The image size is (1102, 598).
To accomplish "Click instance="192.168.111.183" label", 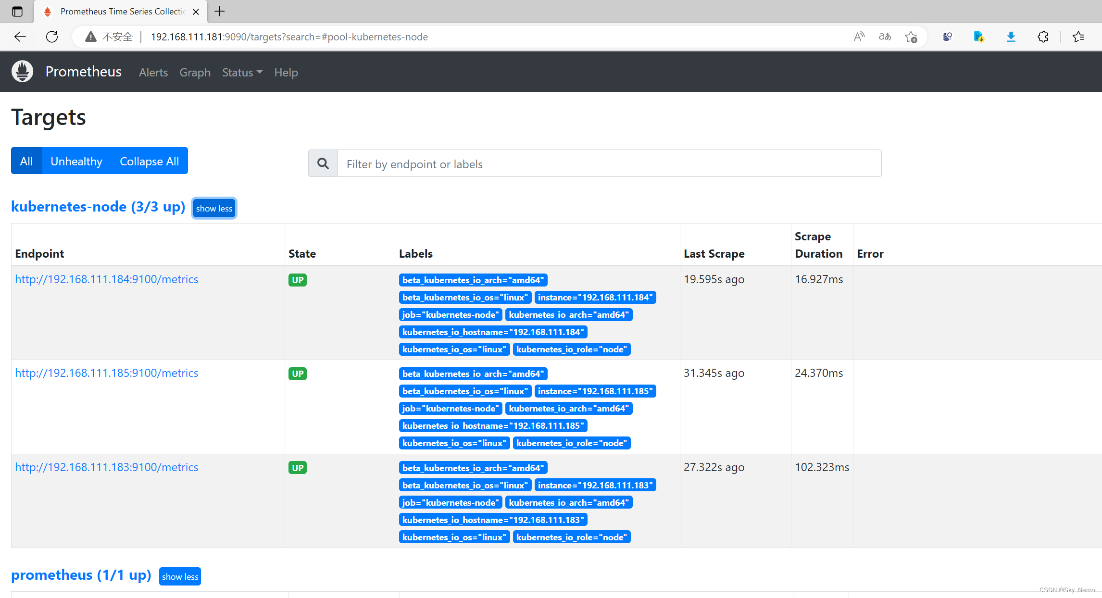I will point(595,486).
